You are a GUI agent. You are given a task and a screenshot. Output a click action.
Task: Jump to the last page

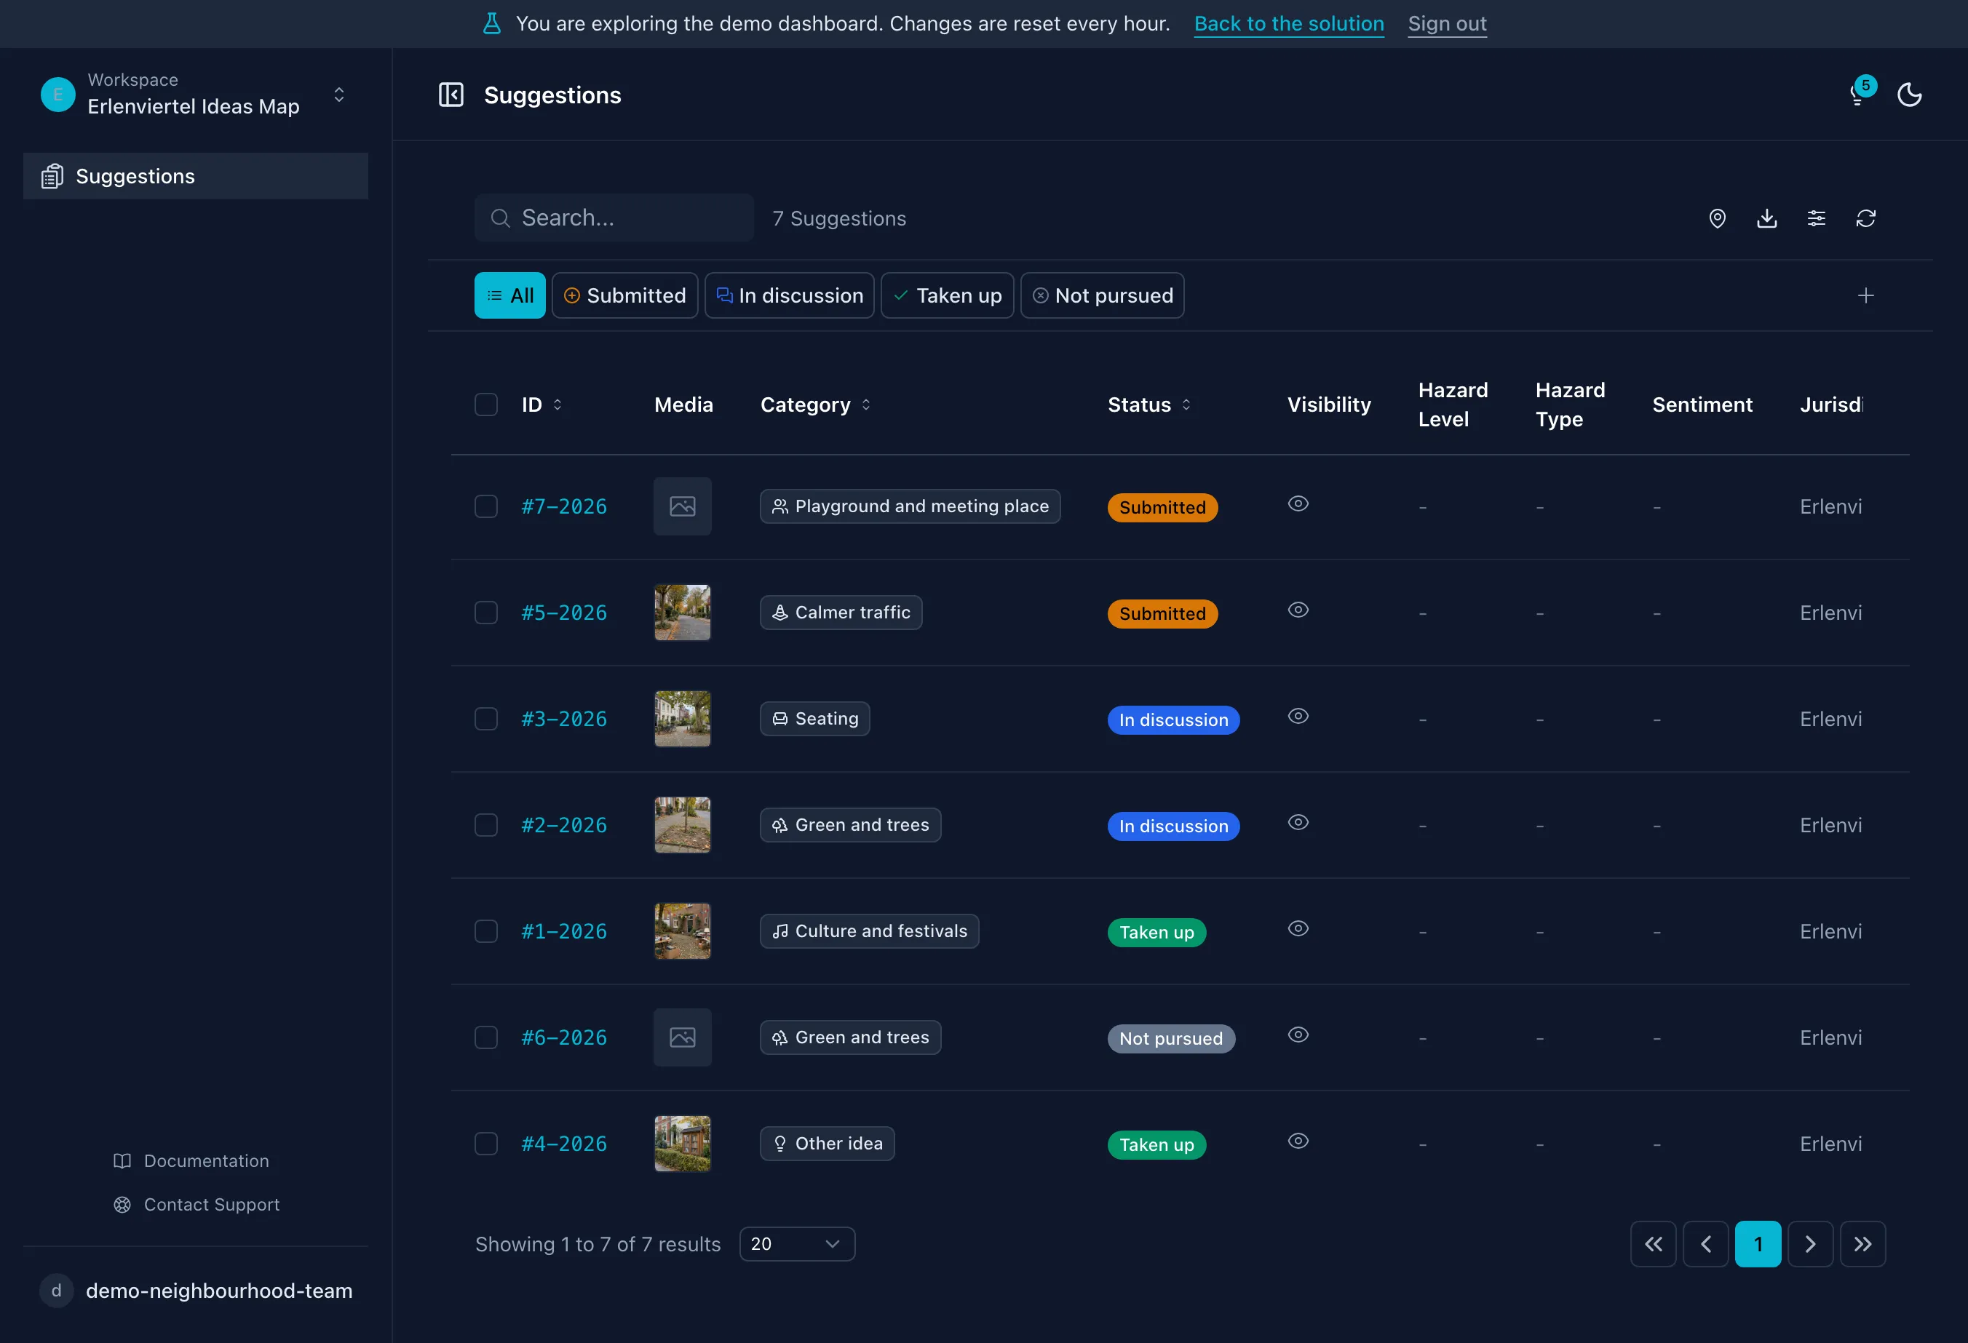(x=1863, y=1244)
